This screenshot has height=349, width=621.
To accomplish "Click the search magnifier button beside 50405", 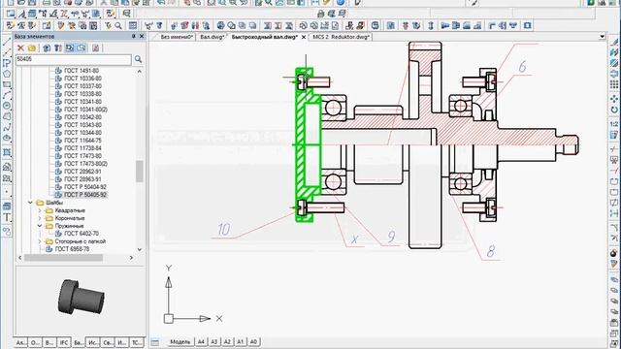I will pos(138,59).
